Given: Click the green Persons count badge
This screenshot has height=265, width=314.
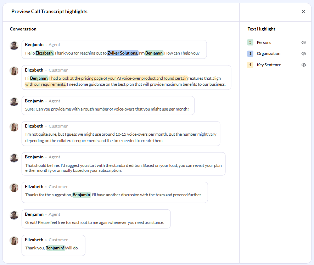Looking at the screenshot, I should 250,43.
